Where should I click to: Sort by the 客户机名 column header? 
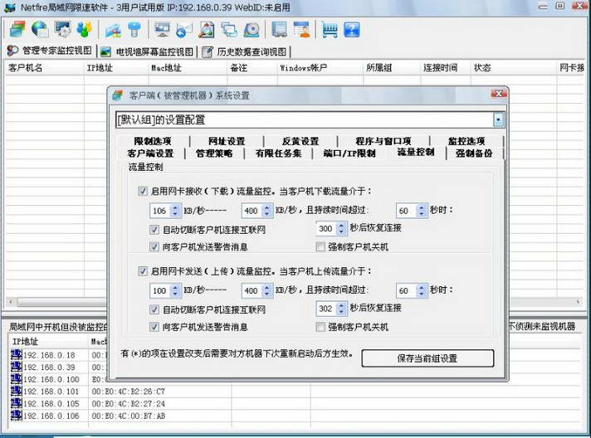click(44, 68)
